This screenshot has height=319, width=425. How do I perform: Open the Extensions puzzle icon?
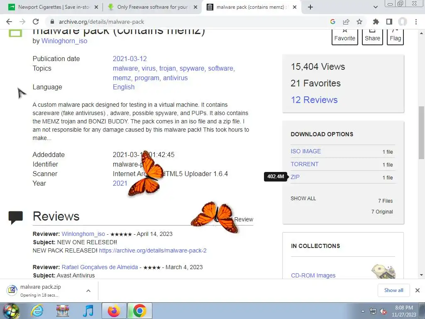click(376, 22)
